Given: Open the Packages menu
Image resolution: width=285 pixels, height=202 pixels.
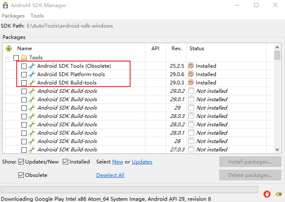Looking at the screenshot, I should pyautogui.click(x=13, y=16).
